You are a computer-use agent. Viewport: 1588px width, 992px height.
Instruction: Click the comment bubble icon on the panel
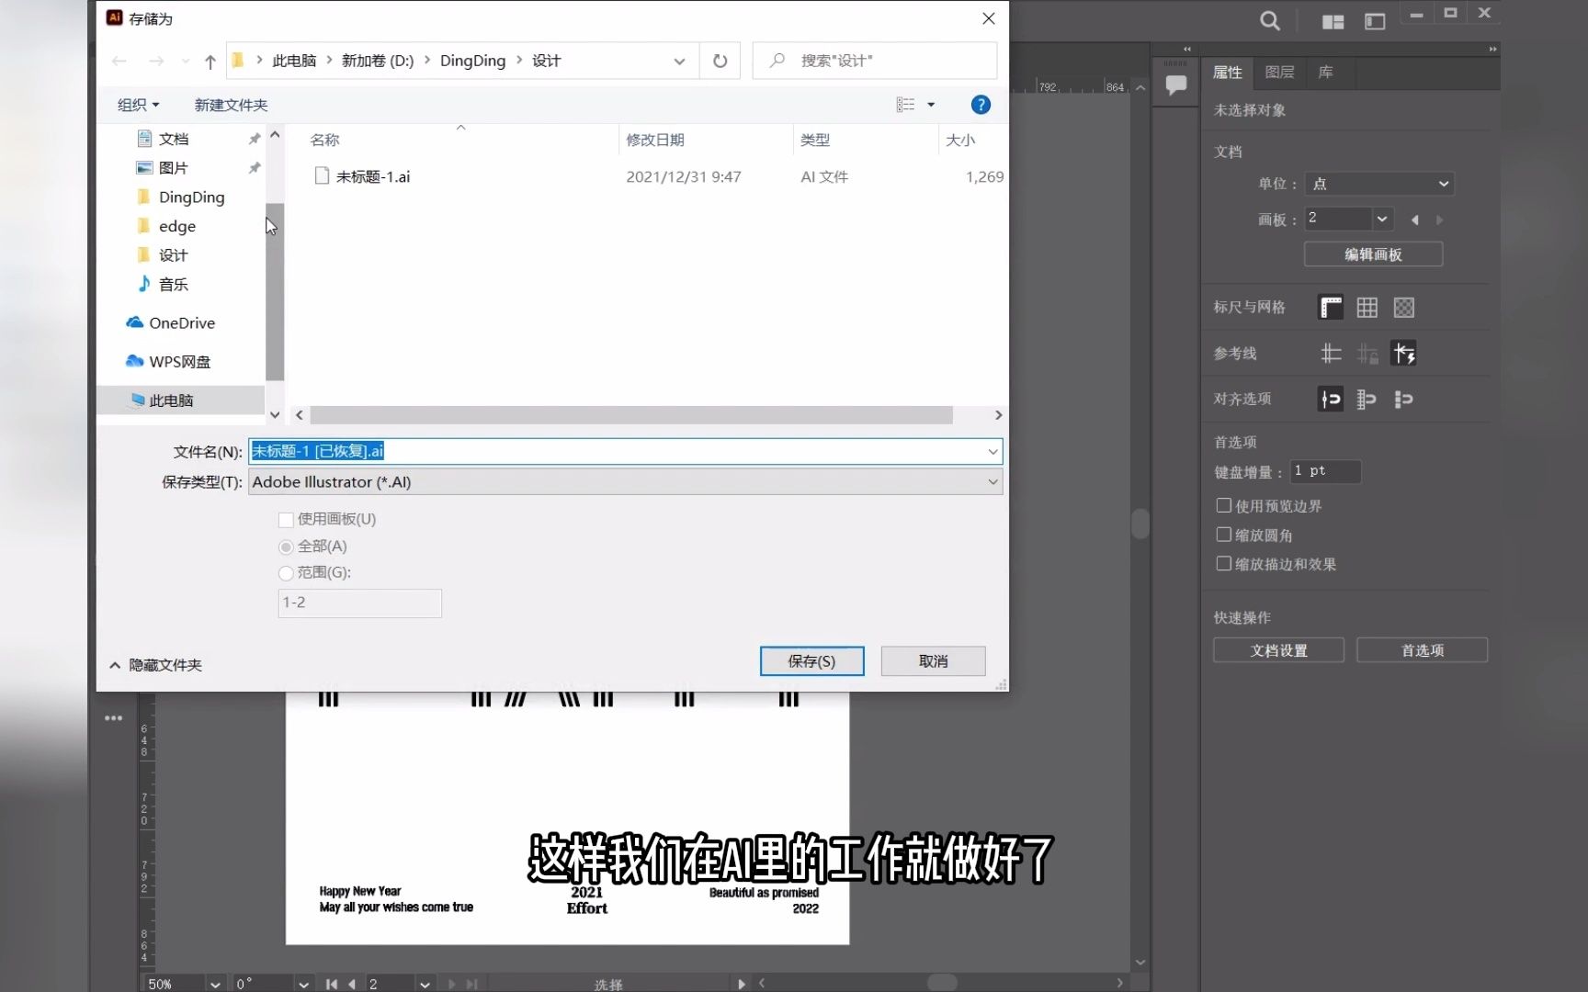coord(1175,83)
